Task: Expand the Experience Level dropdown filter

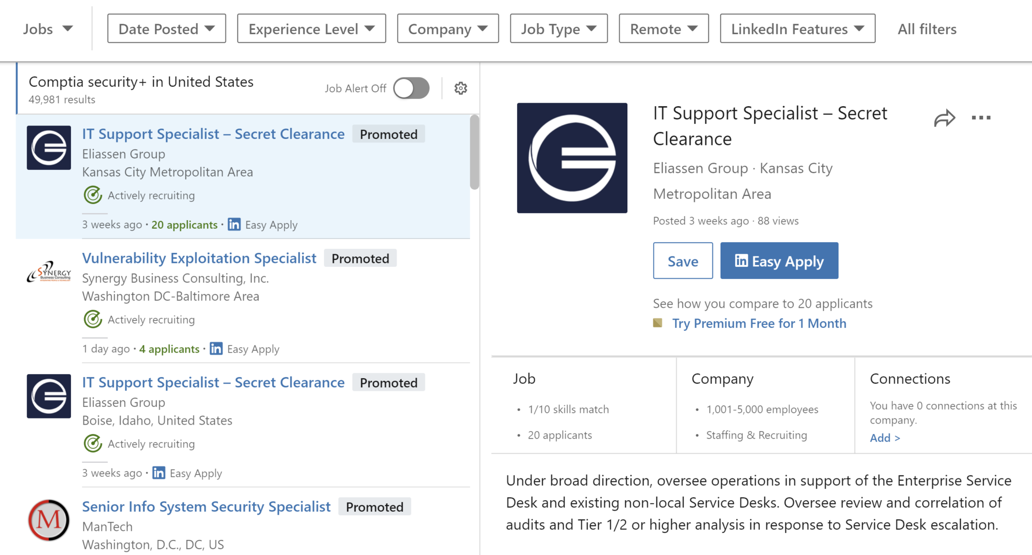Action: tap(309, 28)
